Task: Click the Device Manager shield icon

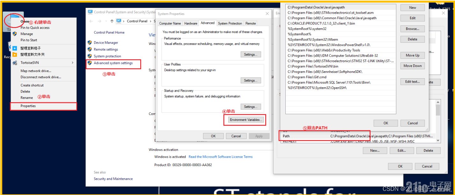Action: (x=90, y=42)
